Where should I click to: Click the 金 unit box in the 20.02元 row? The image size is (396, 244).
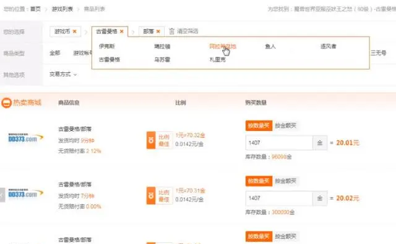[x=320, y=198]
